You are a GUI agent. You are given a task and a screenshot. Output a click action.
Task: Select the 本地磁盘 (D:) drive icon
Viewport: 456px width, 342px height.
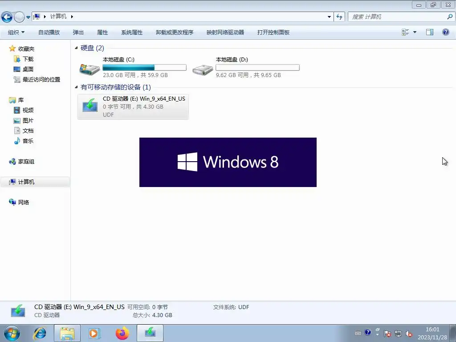[203, 69]
